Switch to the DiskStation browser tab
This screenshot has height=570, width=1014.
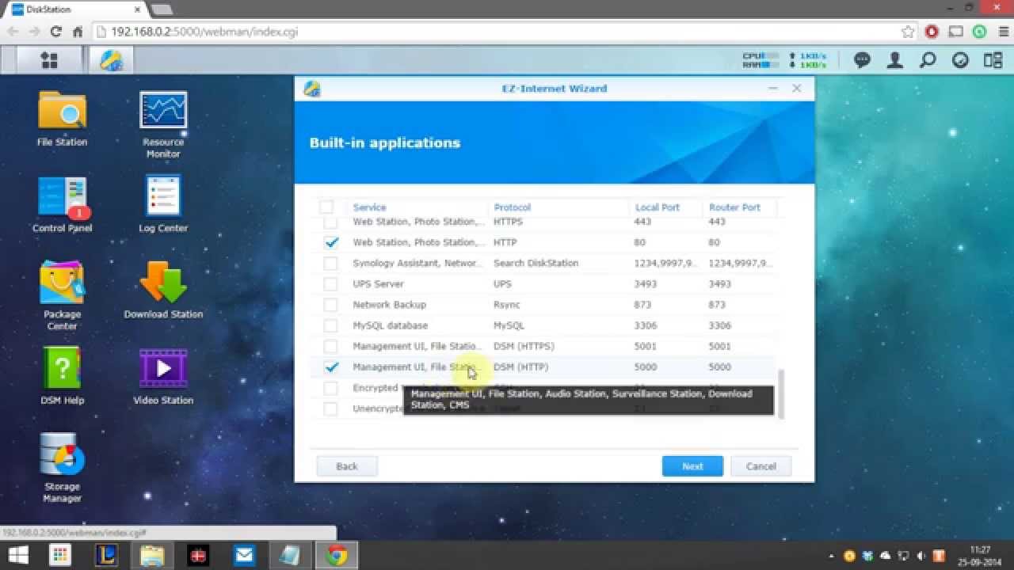(75, 9)
